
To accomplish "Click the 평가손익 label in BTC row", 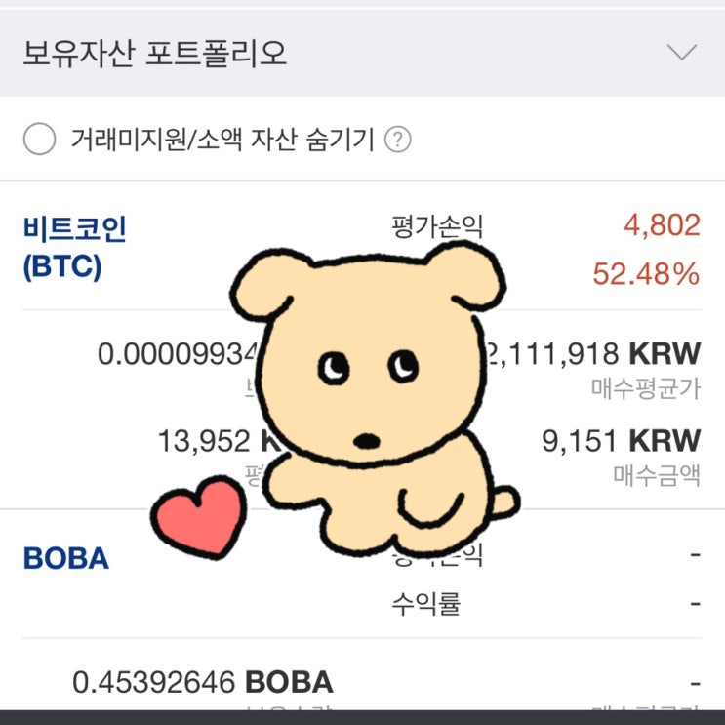I will 437,226.
